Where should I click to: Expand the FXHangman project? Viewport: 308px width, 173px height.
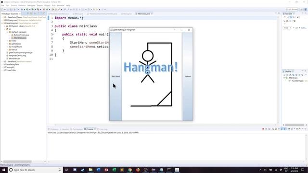coord(2,20)
